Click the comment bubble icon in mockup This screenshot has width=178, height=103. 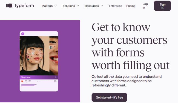26,81
